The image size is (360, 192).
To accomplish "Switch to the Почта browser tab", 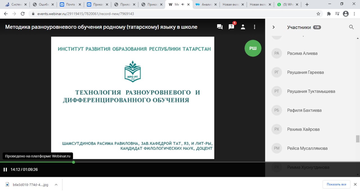I will point(70,5).
